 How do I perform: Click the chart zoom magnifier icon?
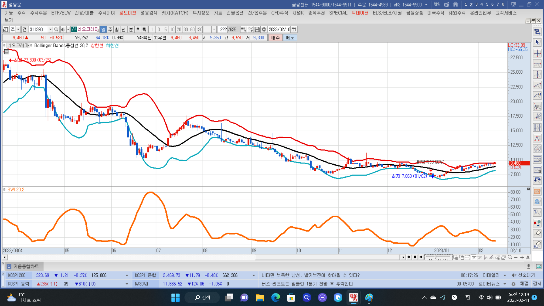point(510,257)
